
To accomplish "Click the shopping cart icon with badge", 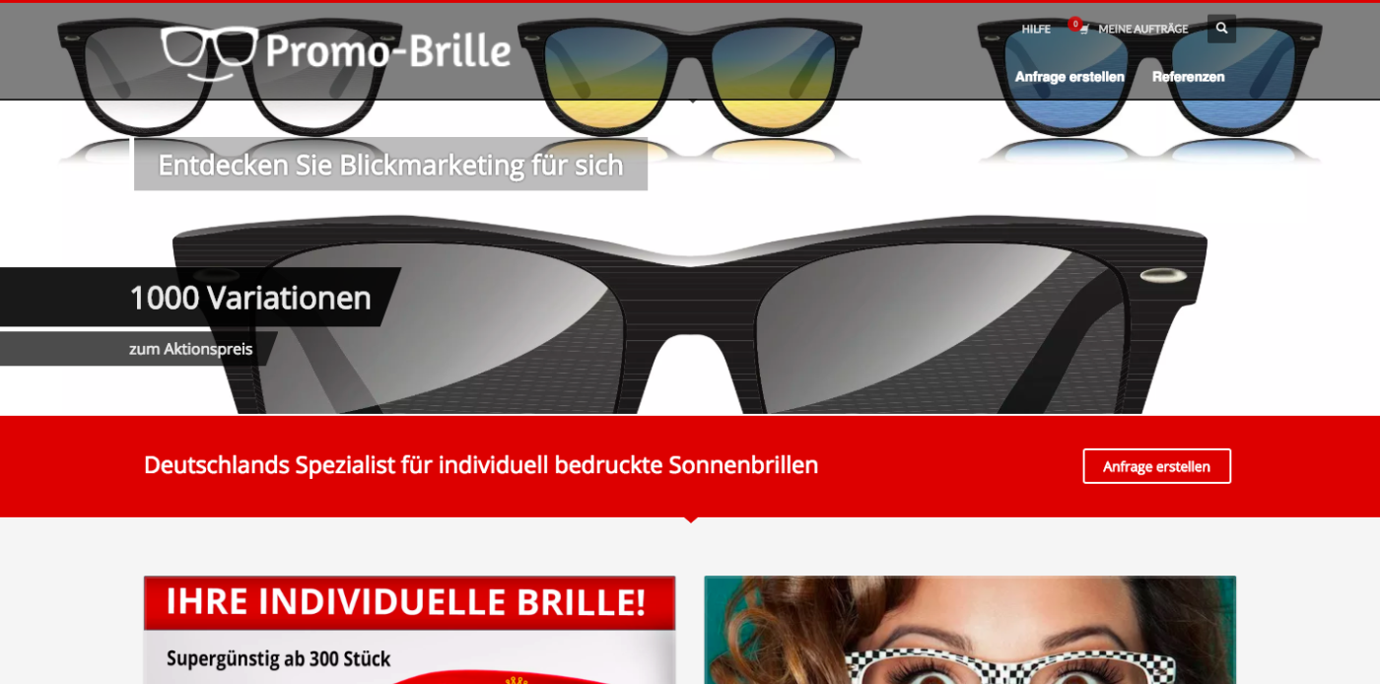I will (x=1083, y=30).
